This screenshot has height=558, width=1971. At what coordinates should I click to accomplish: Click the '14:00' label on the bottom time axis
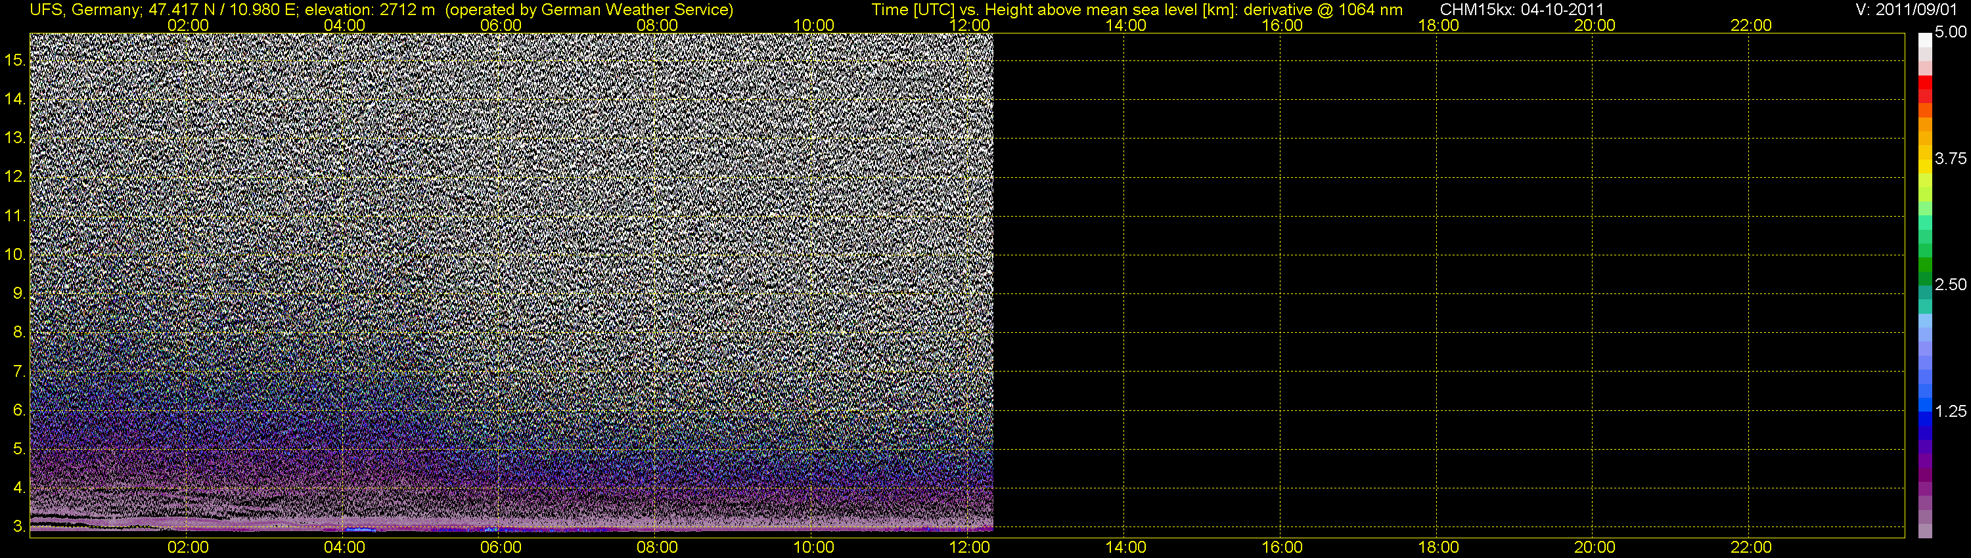click(1126, 547)
